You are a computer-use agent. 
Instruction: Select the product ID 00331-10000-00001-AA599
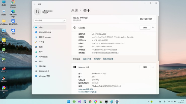pos(102,46)
